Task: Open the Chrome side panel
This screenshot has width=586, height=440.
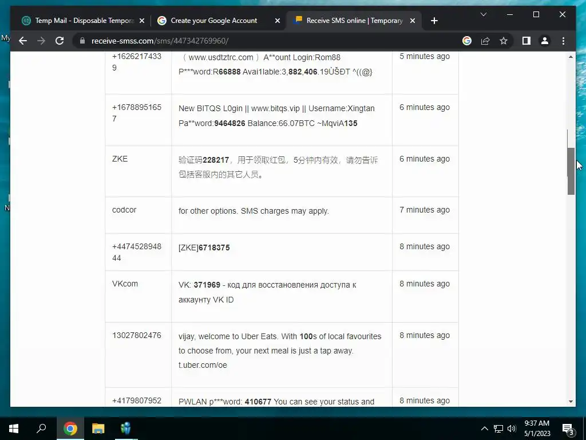Action: point(526,41)
